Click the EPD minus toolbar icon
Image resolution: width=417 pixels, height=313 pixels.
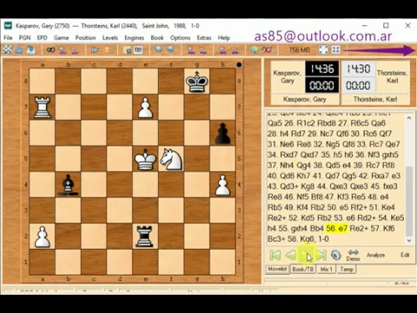coord(235,50)
